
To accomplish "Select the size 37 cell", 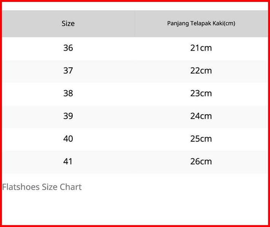I will click(68, 71).
